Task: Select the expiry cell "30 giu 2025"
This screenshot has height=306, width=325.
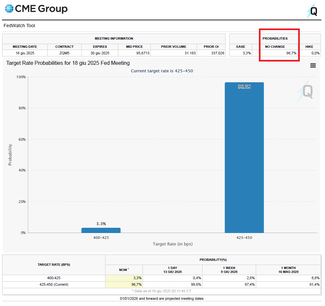Action: 100,53
